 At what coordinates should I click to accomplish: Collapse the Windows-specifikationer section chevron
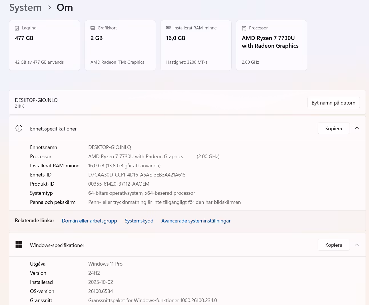357,245
